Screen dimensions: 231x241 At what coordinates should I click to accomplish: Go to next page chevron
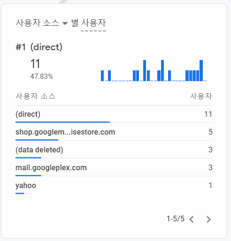pos(208,219)
